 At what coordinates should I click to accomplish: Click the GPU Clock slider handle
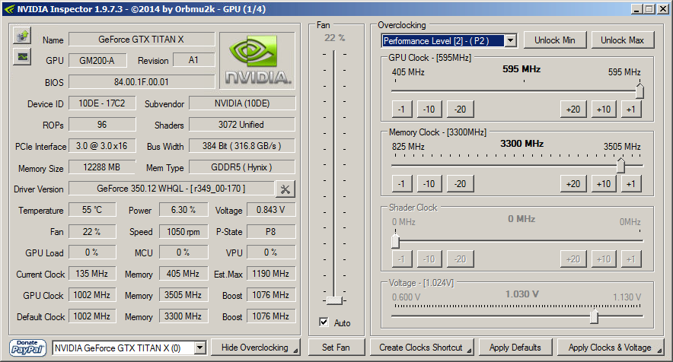pos(640,90)
